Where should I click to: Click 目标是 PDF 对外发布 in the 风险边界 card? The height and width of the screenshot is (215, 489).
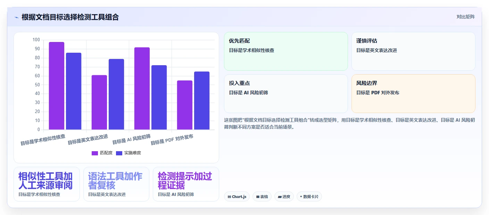pyautogui.click(x=378, y=93)
